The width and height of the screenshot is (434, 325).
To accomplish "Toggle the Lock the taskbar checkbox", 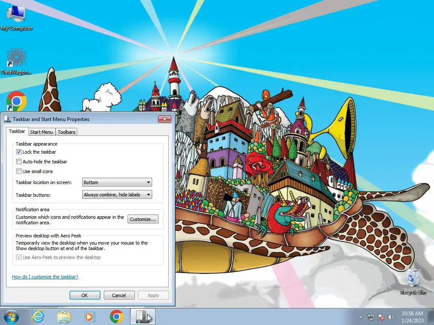I will click(19, 152).
